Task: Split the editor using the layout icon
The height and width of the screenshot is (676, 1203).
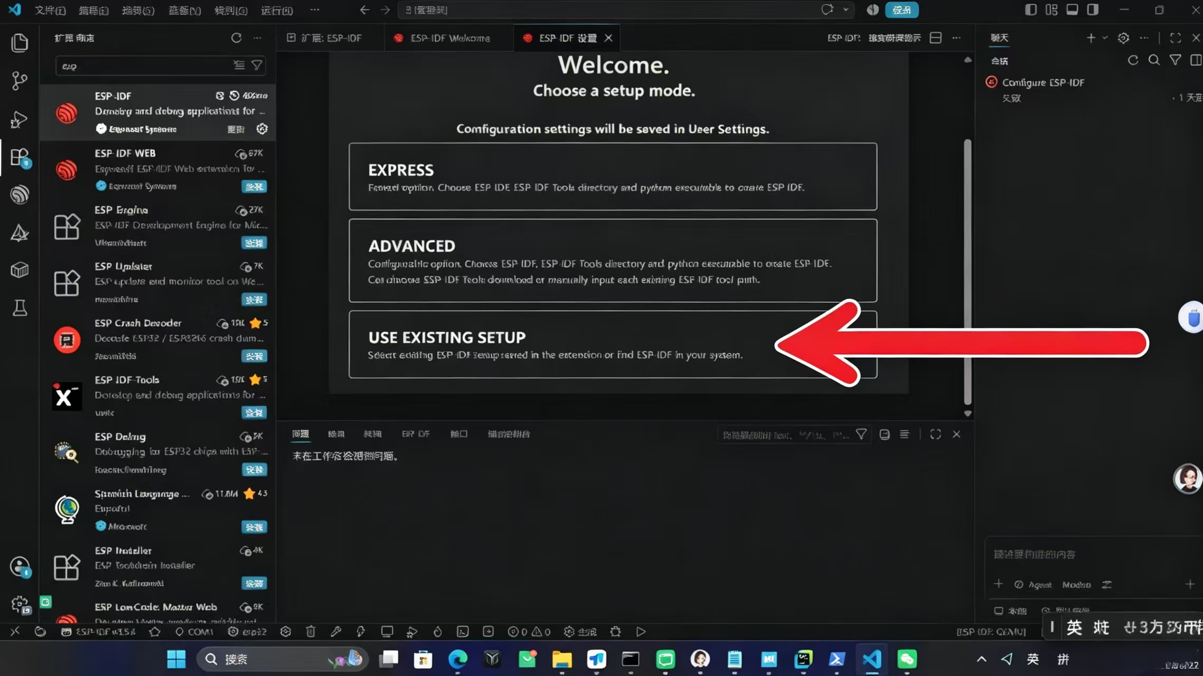Action: tap(935, 37)
